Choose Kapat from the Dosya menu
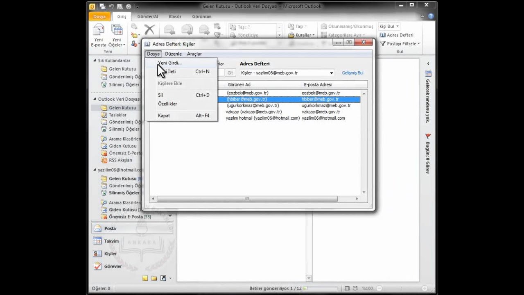Viewport: 524px width, 295px height. (181, 116)
